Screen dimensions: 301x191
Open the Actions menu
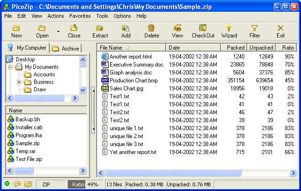click(56, 16)
